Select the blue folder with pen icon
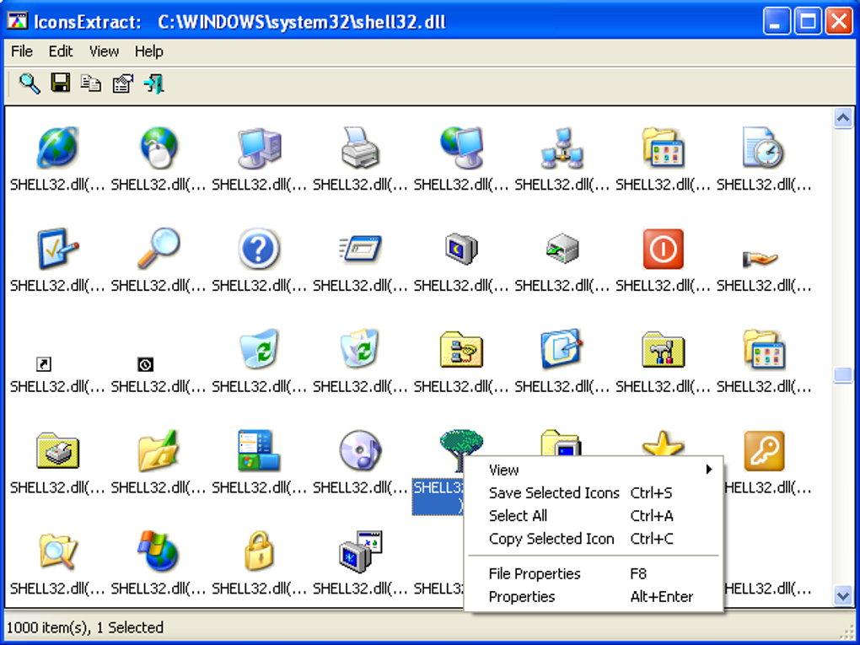Viewport: 860px width, 645px height. tap(562, 349)
